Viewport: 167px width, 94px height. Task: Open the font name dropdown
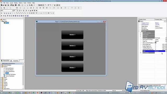13,10
